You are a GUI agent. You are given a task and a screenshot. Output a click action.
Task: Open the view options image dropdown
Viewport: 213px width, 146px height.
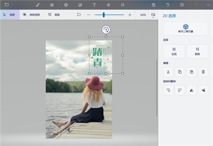pyautogui.click(x=153, y=15)
